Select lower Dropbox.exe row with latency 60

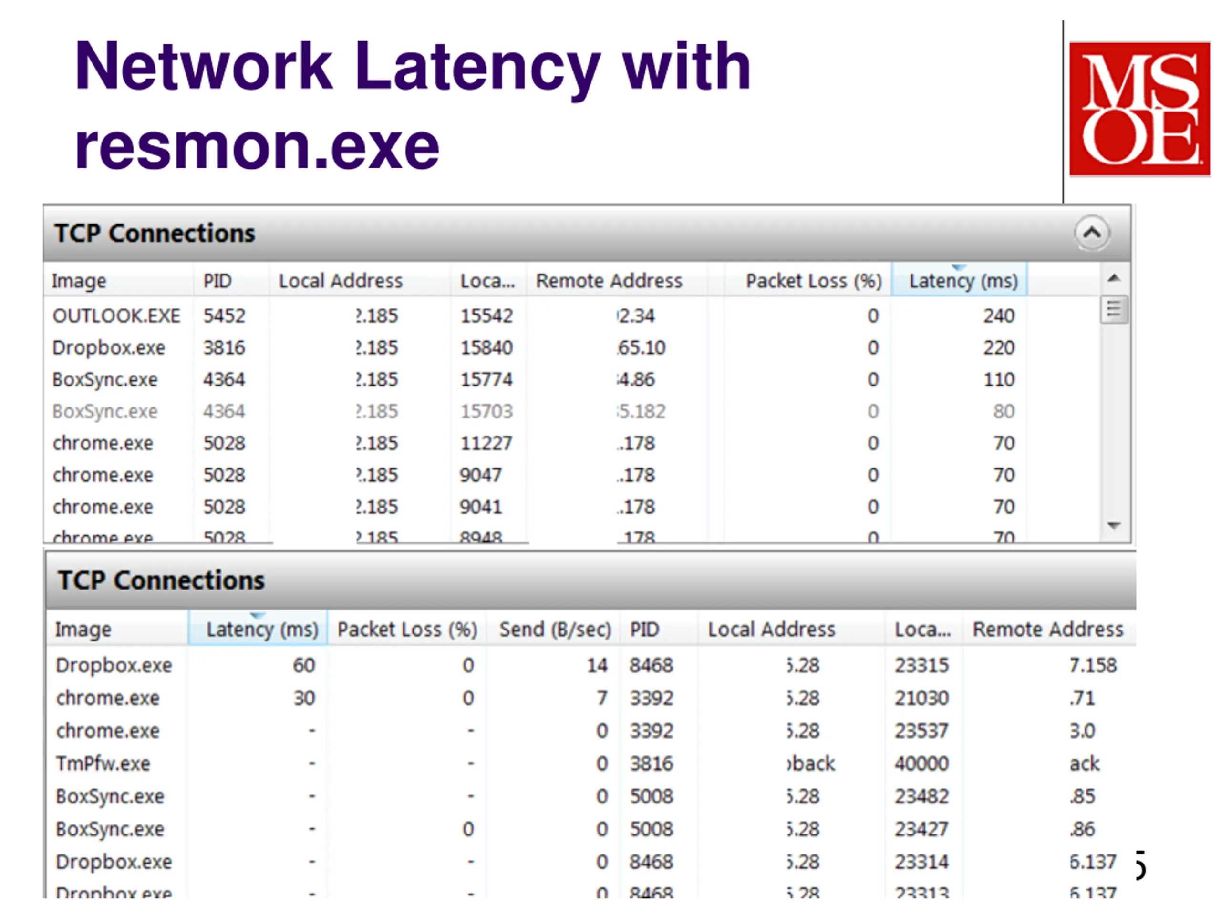pos(591,665)
